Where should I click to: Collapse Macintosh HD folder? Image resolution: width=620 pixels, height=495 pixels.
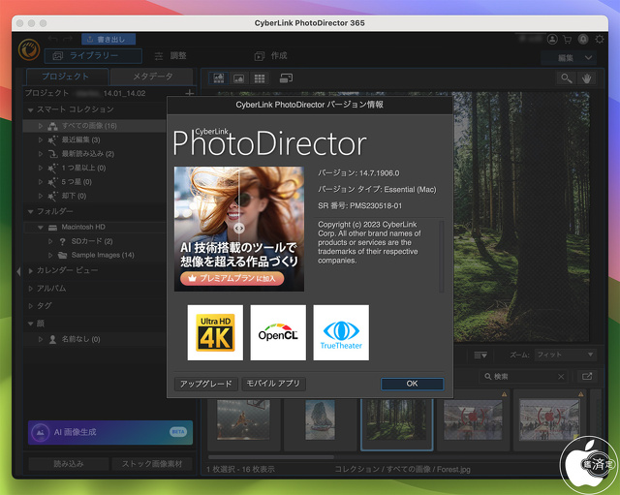[x=41, y=228]
